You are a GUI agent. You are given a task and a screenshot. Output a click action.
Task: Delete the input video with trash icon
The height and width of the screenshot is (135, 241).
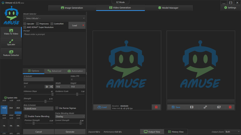(x=156, y=107)
